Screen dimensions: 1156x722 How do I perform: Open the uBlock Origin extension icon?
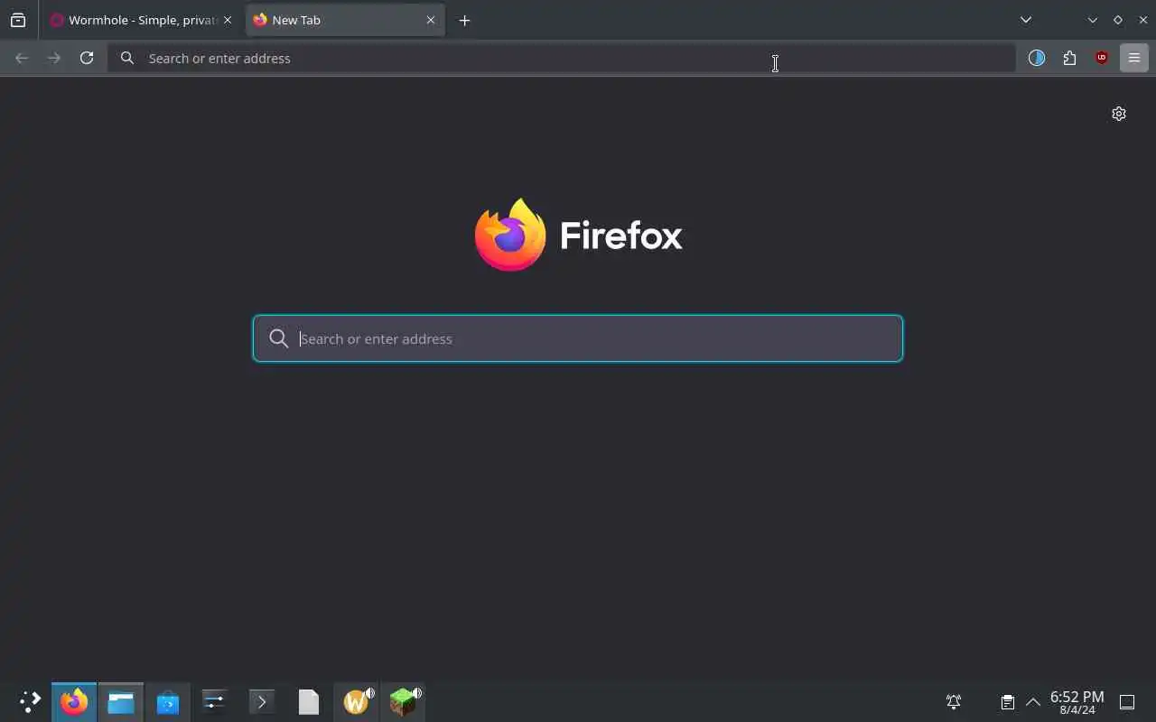pyautogui.click(x=1102, y=58)
